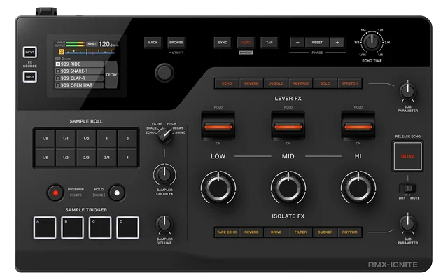The height and width of the screenshot is (280, 448).
Task: Click the DECAY label on display
Action: [111, 75]
